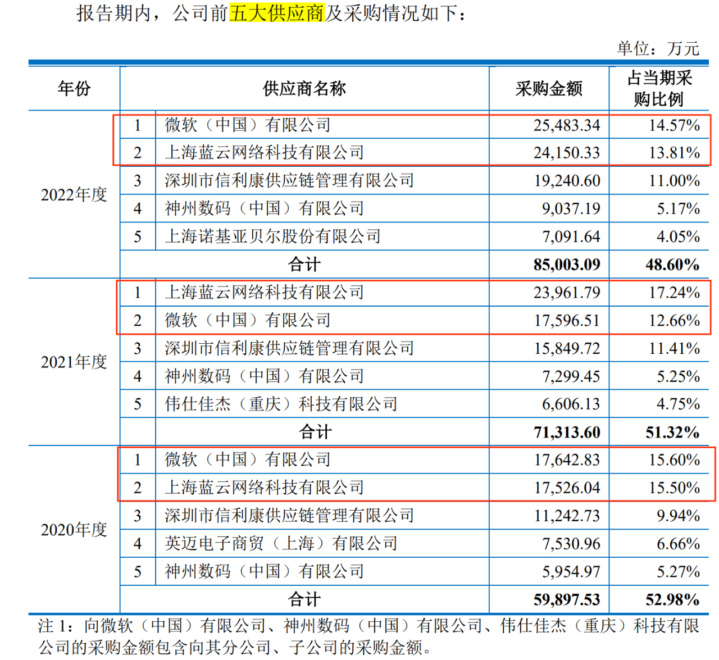Select the percentage "5.25%"
719x660 pixels.
pos(679,376)
